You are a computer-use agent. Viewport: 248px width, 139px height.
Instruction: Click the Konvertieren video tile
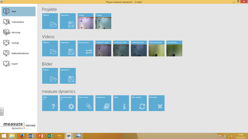tap(85, 48)
